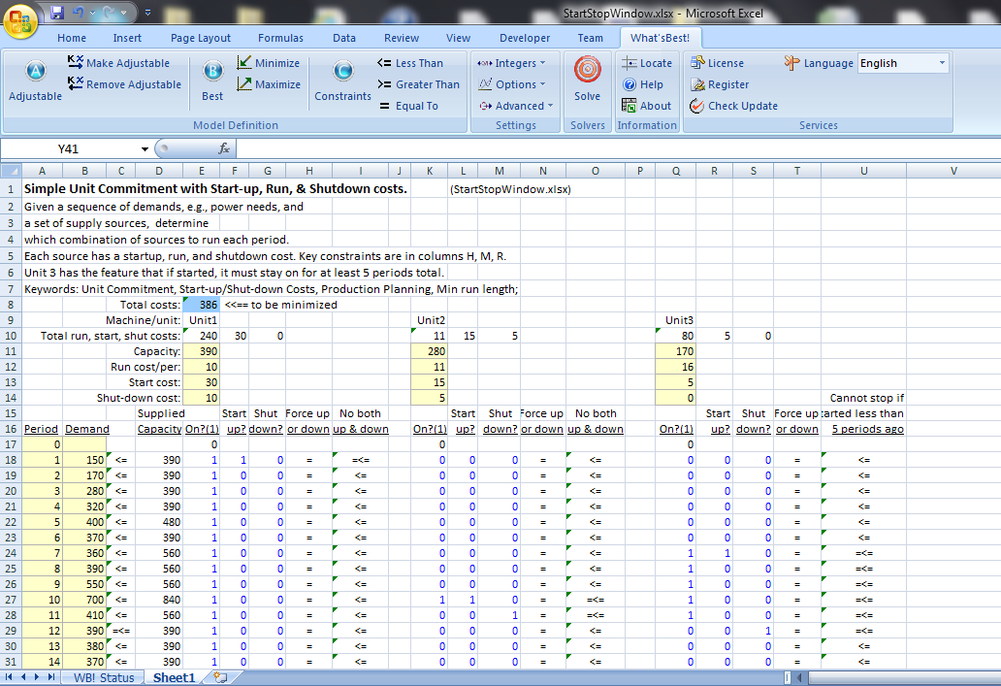Undo the last action in Quick Access
The width and height of the screenshot is (1001, 686).
(78, 13)
